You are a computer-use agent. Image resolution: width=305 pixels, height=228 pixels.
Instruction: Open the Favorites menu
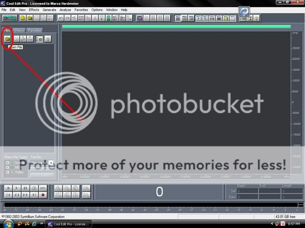pyautogui.click(x=81, y=10)
